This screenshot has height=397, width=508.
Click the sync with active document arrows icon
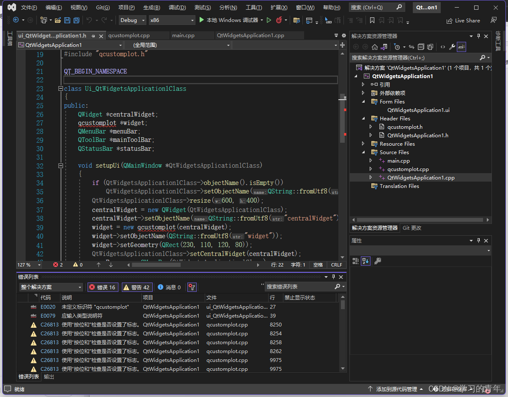412,47
